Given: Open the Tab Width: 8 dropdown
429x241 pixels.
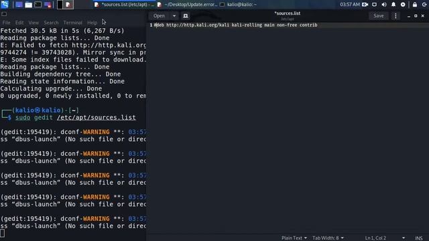Looking at the screenshot, I should [328, 238].
